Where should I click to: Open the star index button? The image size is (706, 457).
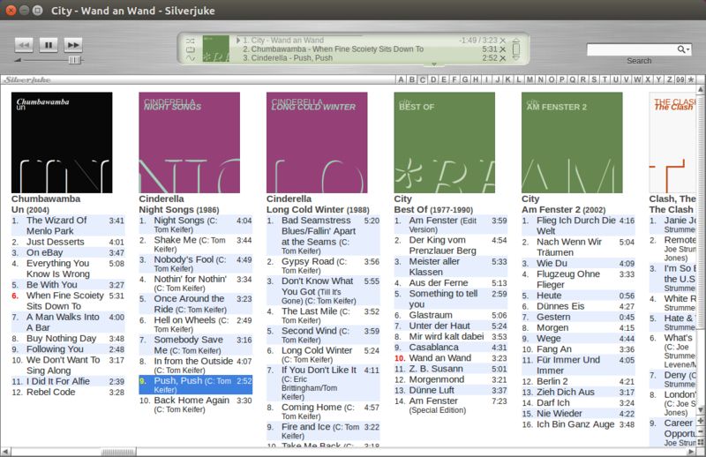coord(691,79)
